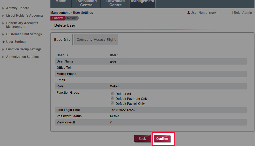Switch to Company Access Right tab
This screenshot has height=146, width=255.
(x=96, y=39)
